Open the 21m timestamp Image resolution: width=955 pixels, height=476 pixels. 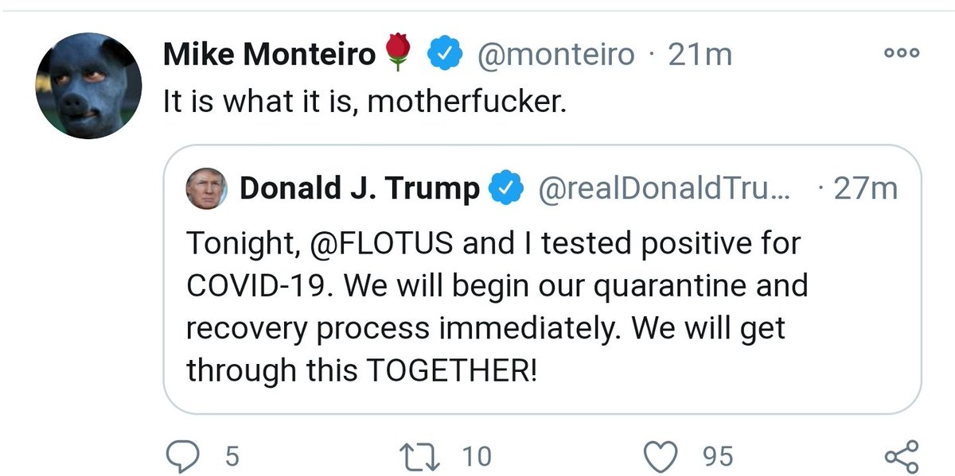pos(700,55)
